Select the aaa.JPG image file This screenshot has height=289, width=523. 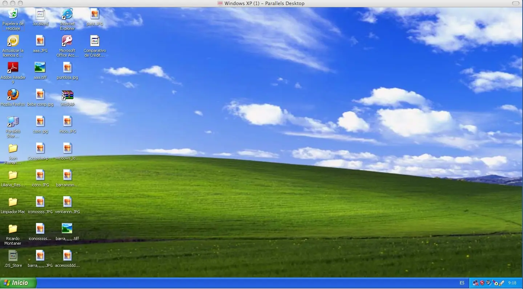point(40,41)
